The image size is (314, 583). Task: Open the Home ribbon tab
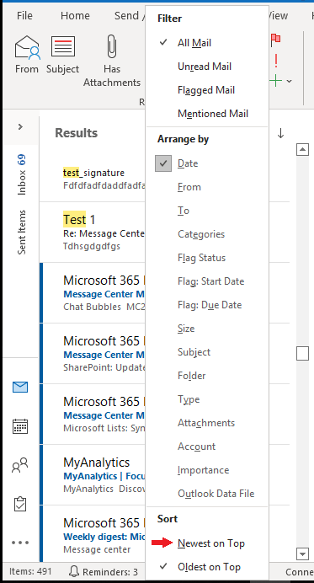click(x=75, y=16)
